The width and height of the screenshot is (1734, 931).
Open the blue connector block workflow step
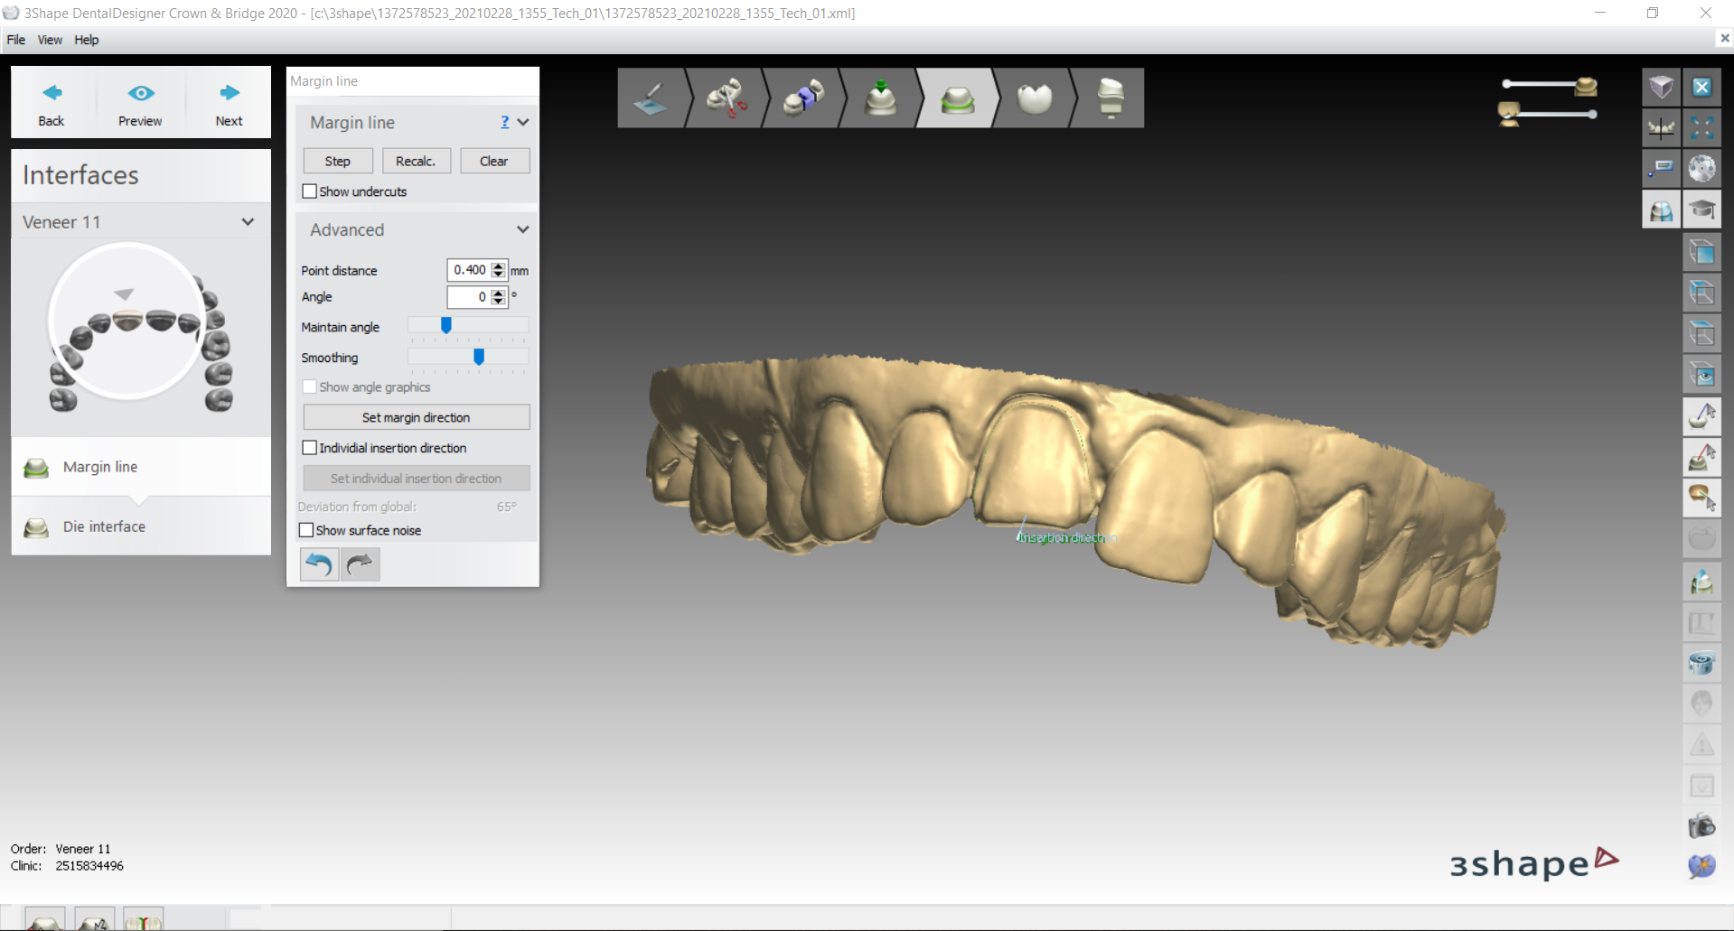803,98
